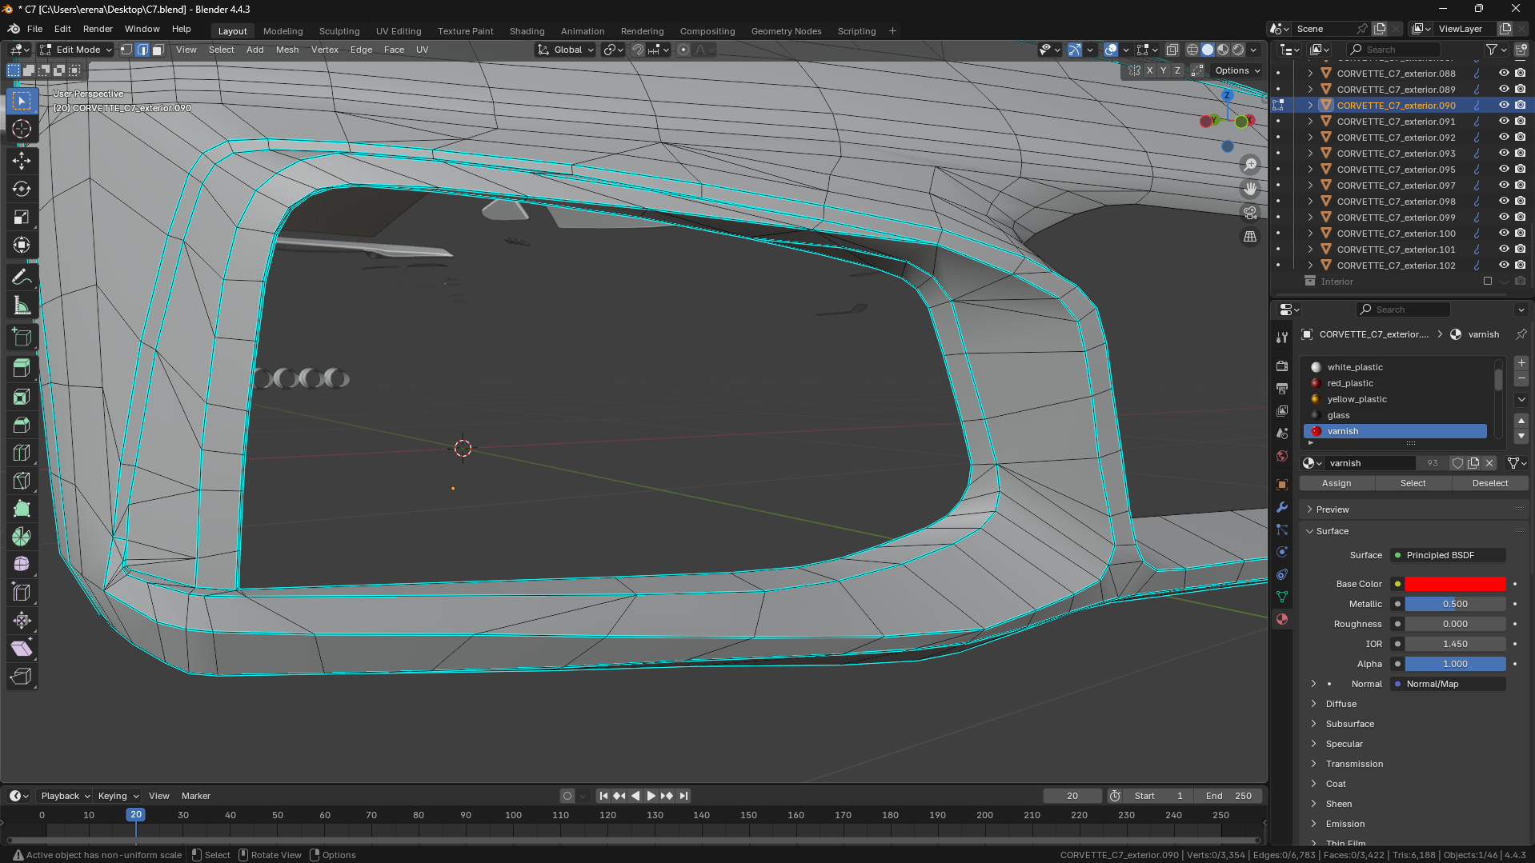Image resolution: width=1535 pixels, height=863 pixels.
Task: Select the Inset Faces tool
Action: click(22, 397)
